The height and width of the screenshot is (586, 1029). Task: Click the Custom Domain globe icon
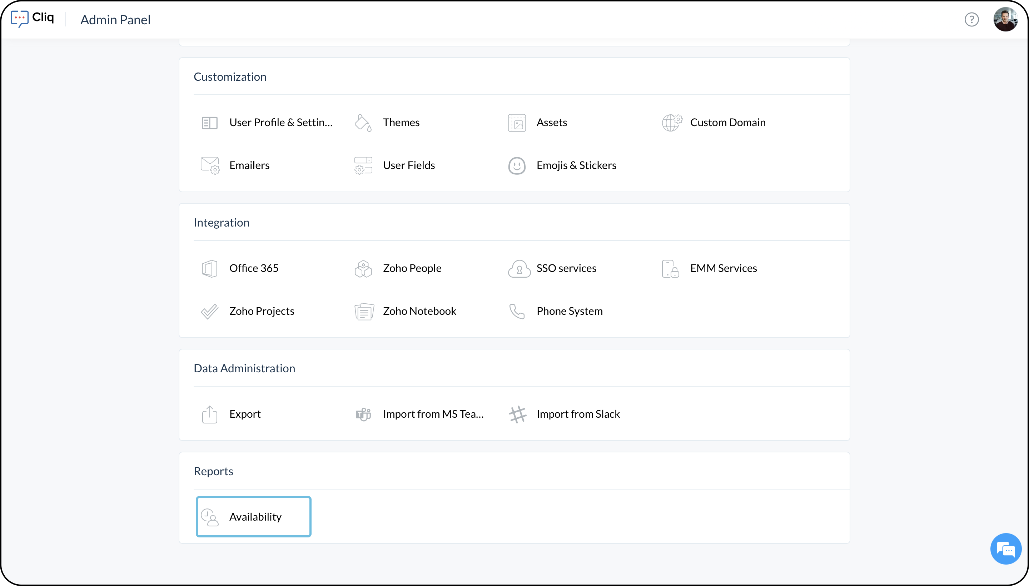pyautogui.click(x=671, y=123)
